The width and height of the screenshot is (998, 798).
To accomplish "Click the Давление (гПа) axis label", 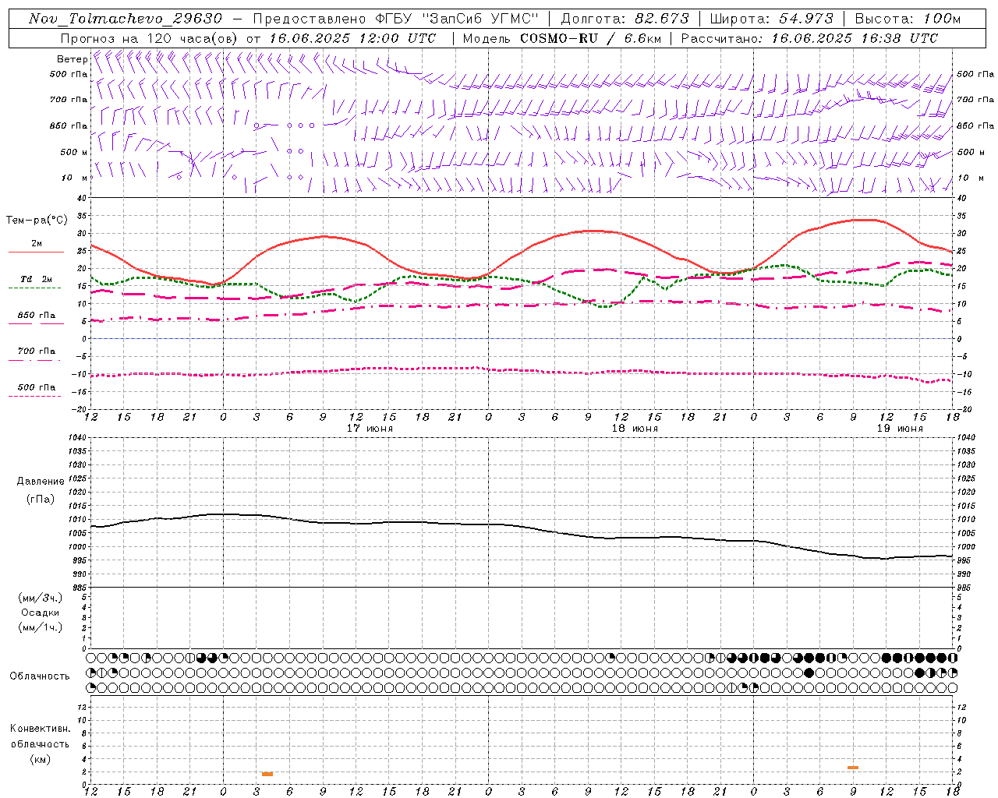I will click(x=40, y=489).
